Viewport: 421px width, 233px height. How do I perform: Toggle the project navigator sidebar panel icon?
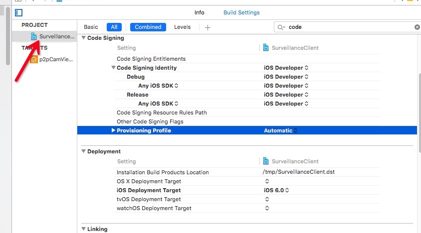pos(19,12)
